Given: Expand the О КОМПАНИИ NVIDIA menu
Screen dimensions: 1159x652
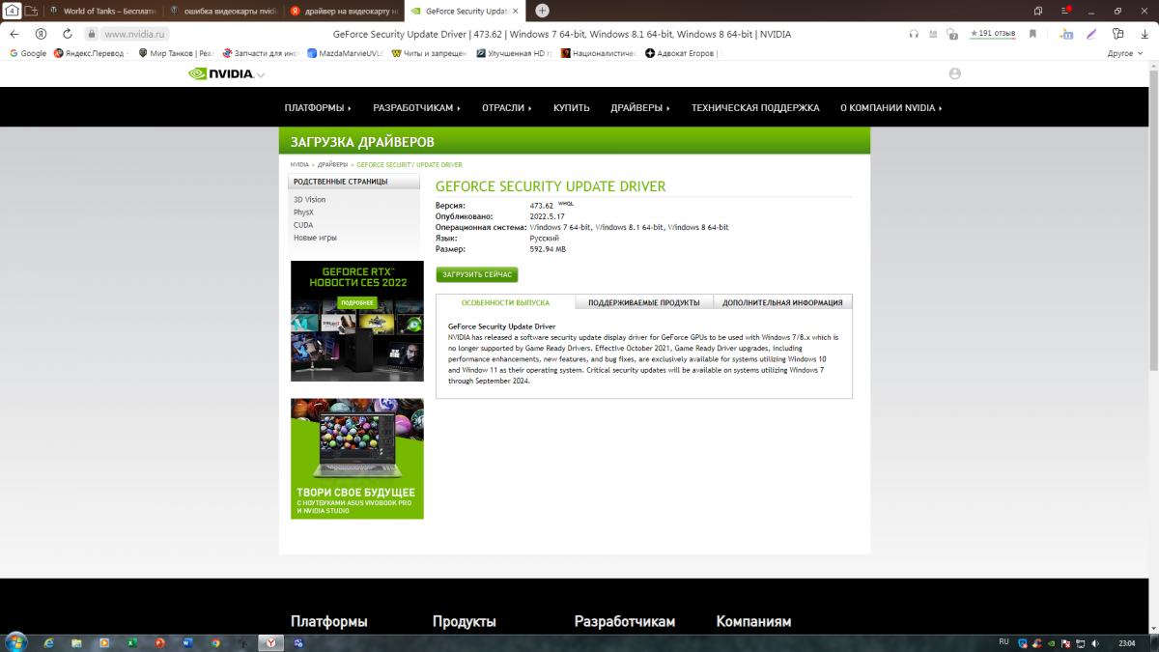Looking at the screenshot, I should point(891,108).
